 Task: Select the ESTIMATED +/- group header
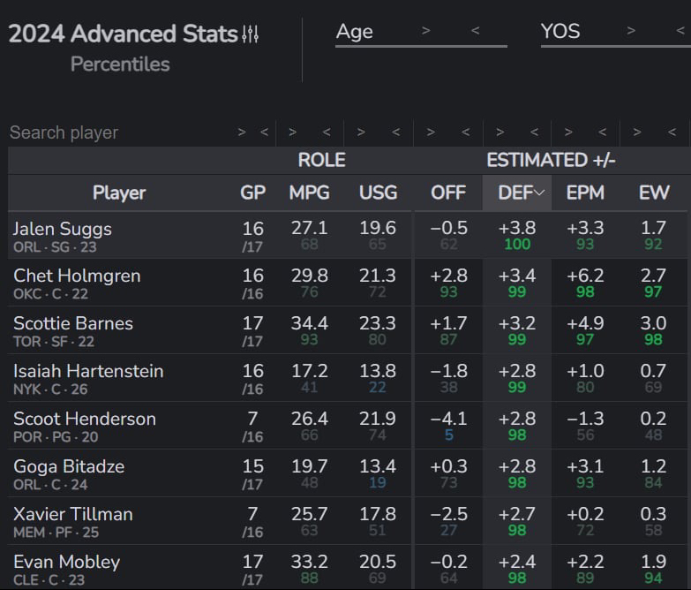pos(551,161)
